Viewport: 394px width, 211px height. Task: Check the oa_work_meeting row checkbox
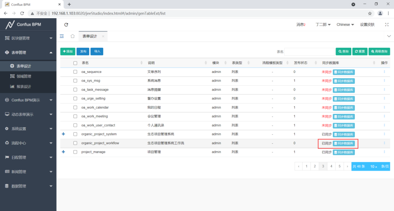tap(75, 116)
